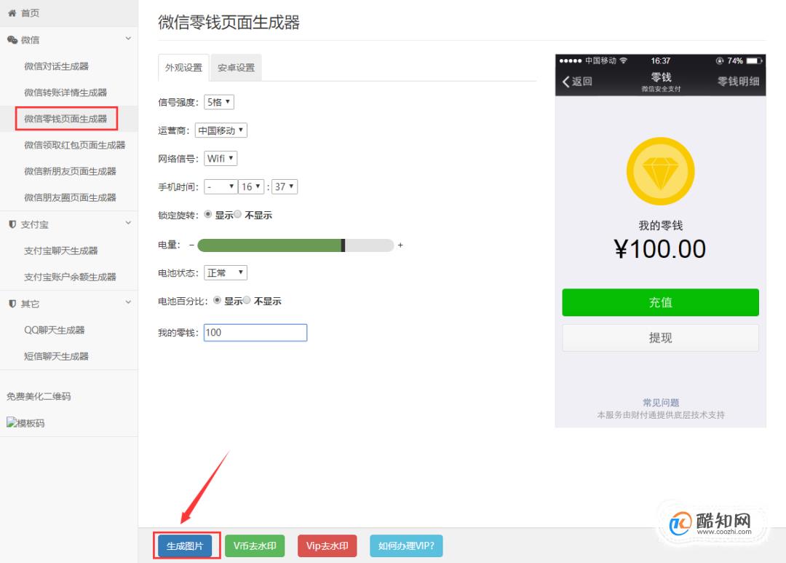
Task: Click the gold diamond coin icon
Action: pos(660,171)
